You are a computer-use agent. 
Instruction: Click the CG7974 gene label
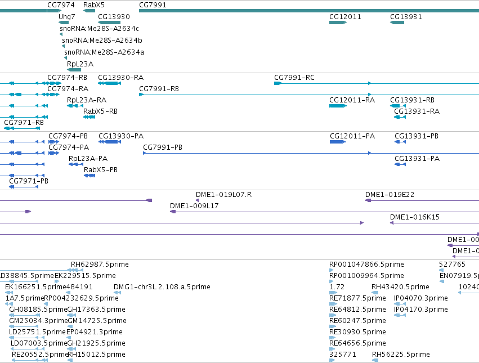click(61, 5)
